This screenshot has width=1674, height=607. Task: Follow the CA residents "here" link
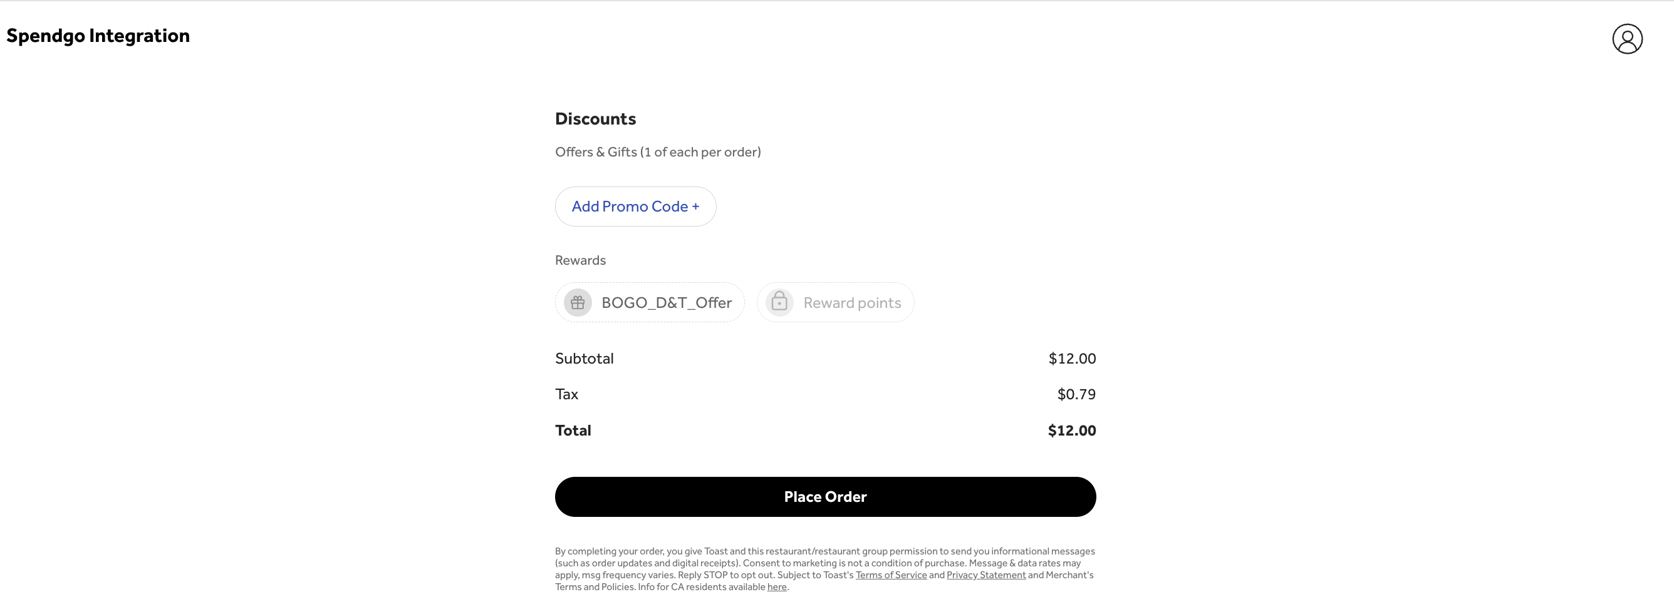click(x=777, y=587)
